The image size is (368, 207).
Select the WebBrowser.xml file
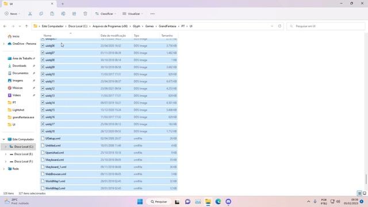[109, 174]
